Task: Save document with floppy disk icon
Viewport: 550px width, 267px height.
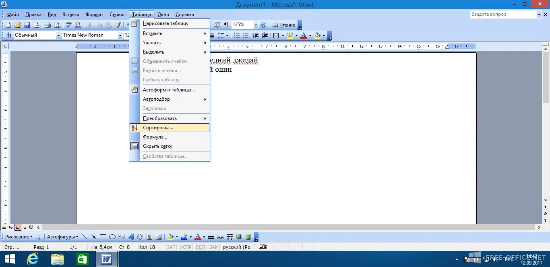Action: coord(27,25)
